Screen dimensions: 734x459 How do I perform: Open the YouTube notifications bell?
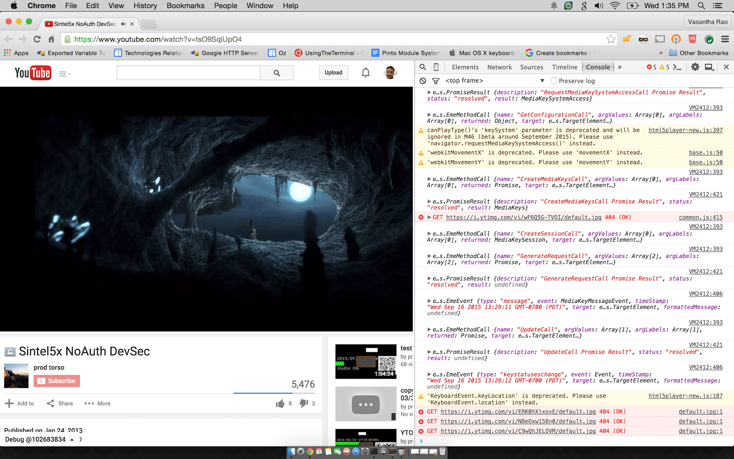coord(366,73)
